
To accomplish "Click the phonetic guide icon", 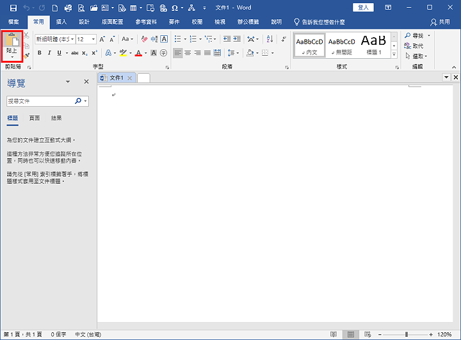I will click(x=154, y=39).
